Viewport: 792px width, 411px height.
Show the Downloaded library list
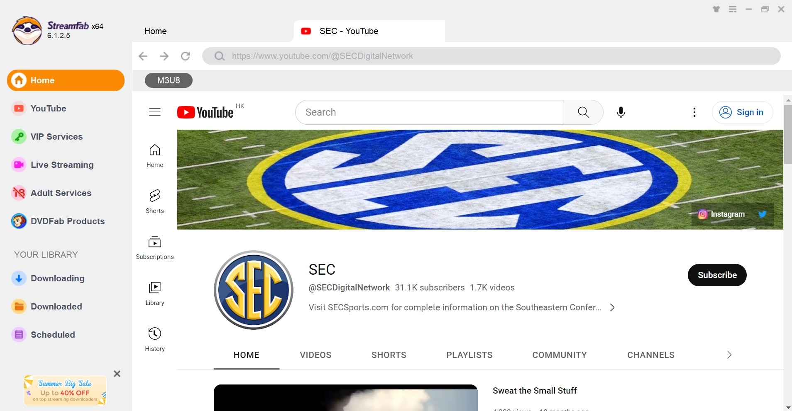pyautogui.click(x=47, y=307)
